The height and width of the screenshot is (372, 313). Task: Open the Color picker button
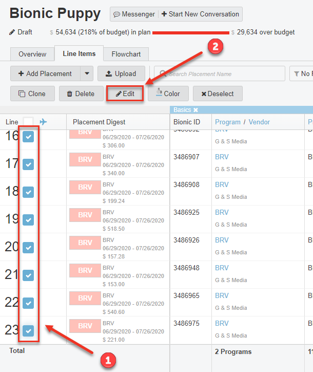[168, 94]
